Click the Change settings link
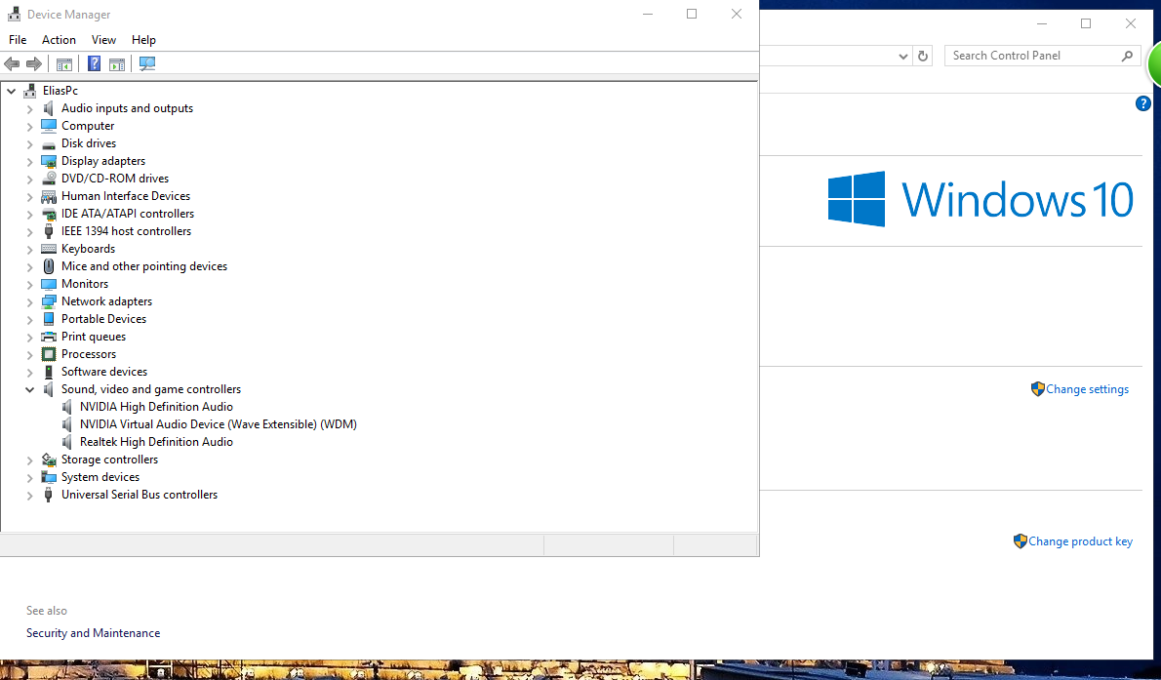This screenshot has width=1161, height=680. pyautogui.click(x=1087, y=389)
